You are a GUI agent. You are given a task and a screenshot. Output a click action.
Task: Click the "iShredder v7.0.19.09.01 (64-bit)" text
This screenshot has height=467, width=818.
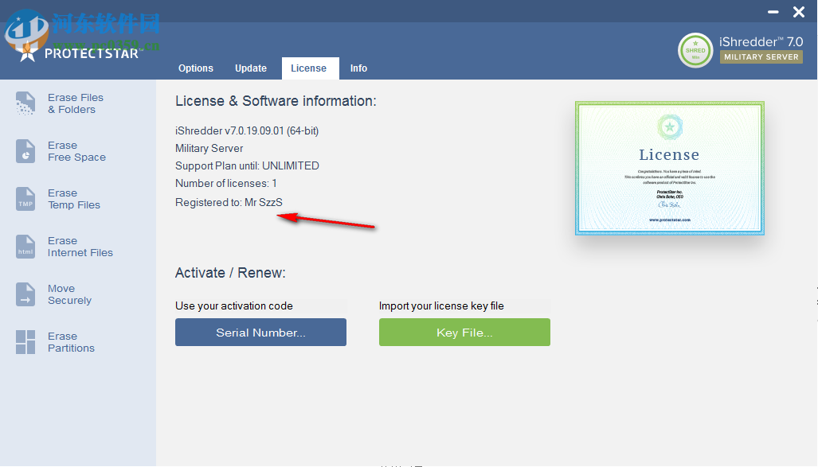[x=247, y=130]
